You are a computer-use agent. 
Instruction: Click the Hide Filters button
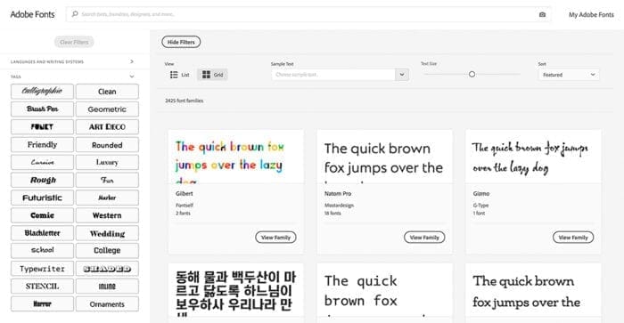pos(181,42)
